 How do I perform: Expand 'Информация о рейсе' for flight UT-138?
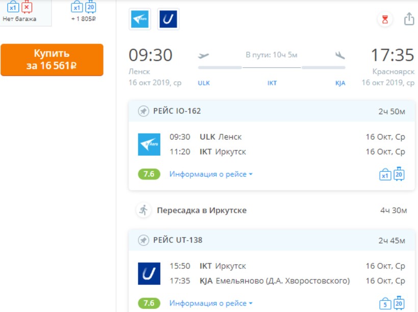(x=211, y=304)
